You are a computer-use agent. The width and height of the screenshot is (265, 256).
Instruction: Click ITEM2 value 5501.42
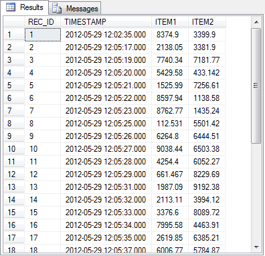click(x=206, y=124)
